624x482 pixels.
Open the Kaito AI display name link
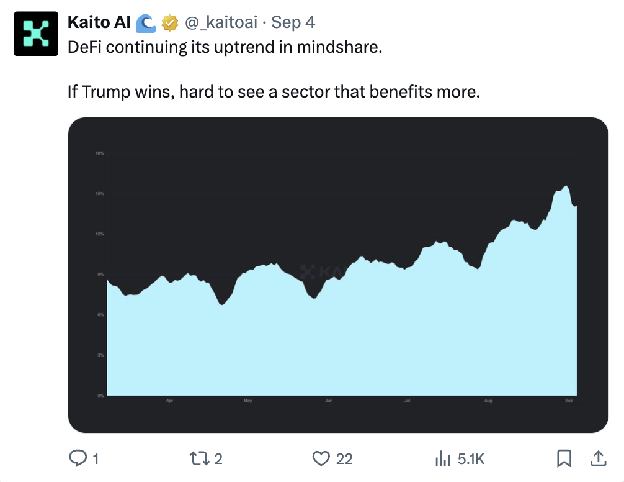click(99, 23)
